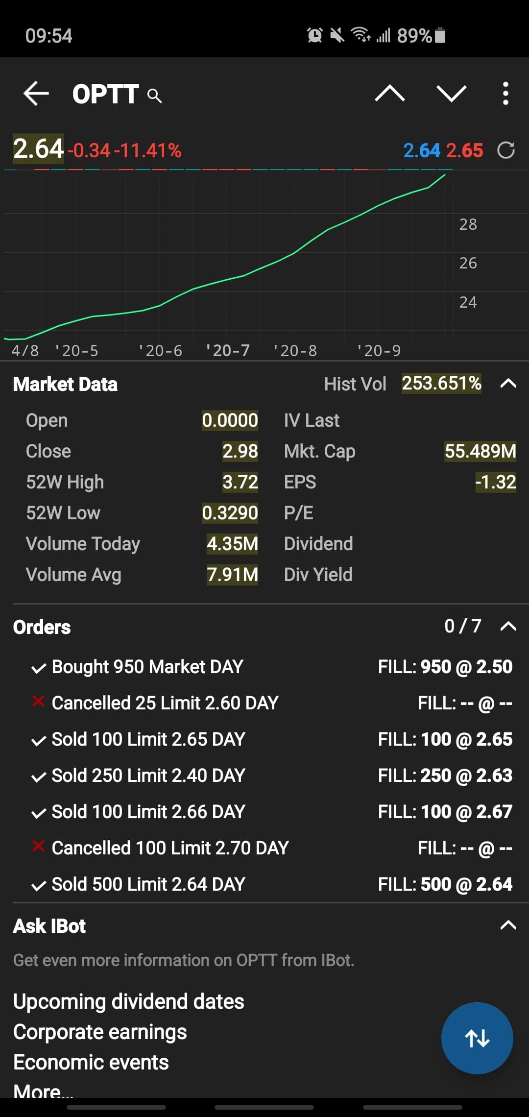Screen dimensions: 529x1117
Task: Open the Bought 950 Market order
Action: pyautogui.click(x=147, y=667)
